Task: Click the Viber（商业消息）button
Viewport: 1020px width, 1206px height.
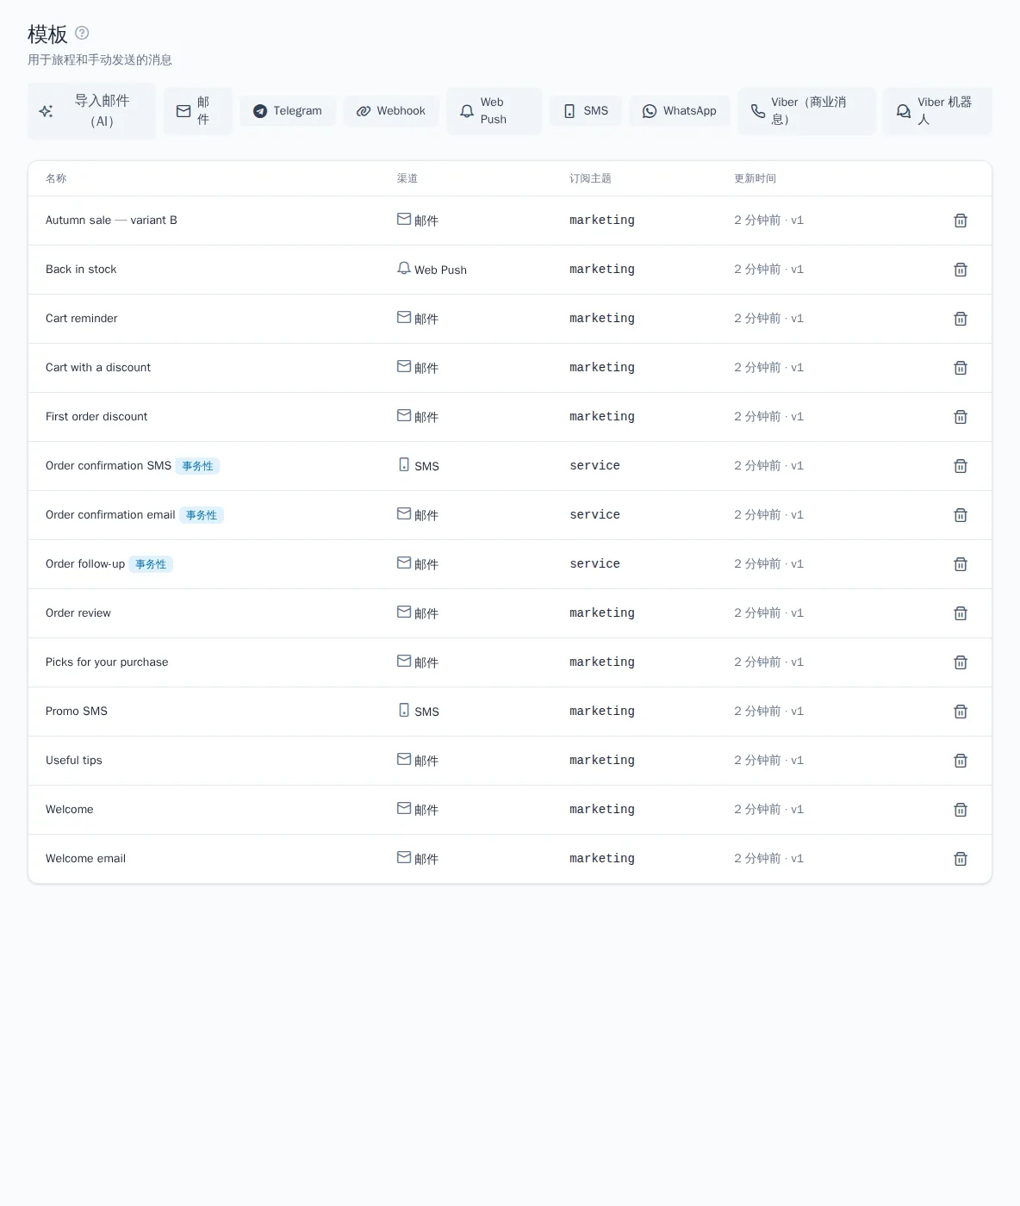Action: pyautogui.click(x=807, y=111)
